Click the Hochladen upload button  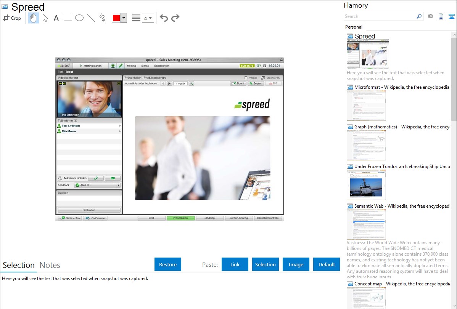(x=89, y=210)
